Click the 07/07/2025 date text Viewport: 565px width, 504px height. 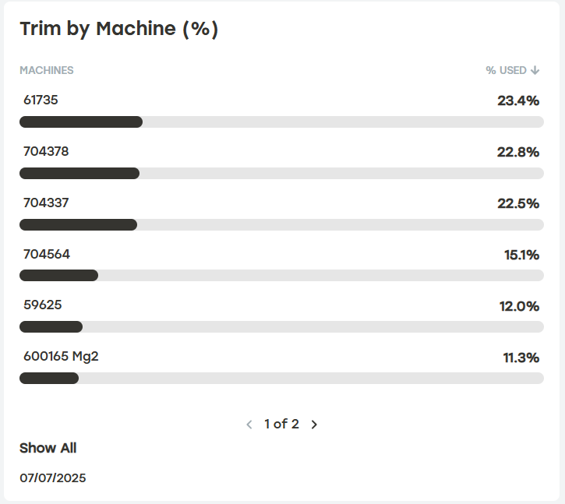coord(53,478)
